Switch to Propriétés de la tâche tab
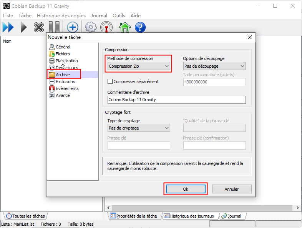The width and height of the screenshot is (302, 228). pos(133,216)
